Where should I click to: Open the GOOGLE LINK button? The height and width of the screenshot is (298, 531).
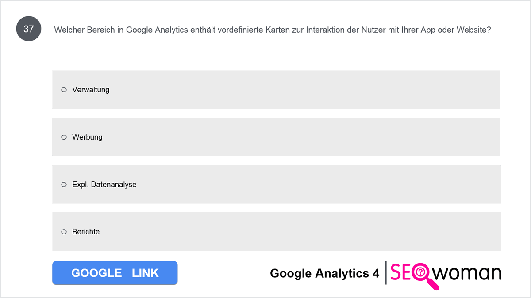[x=115, y=273]
